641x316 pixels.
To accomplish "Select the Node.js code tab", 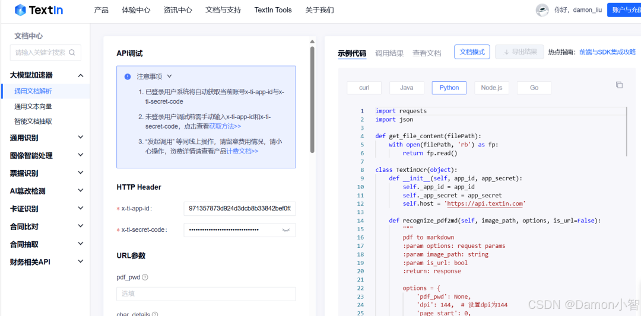I will [492, 88].
